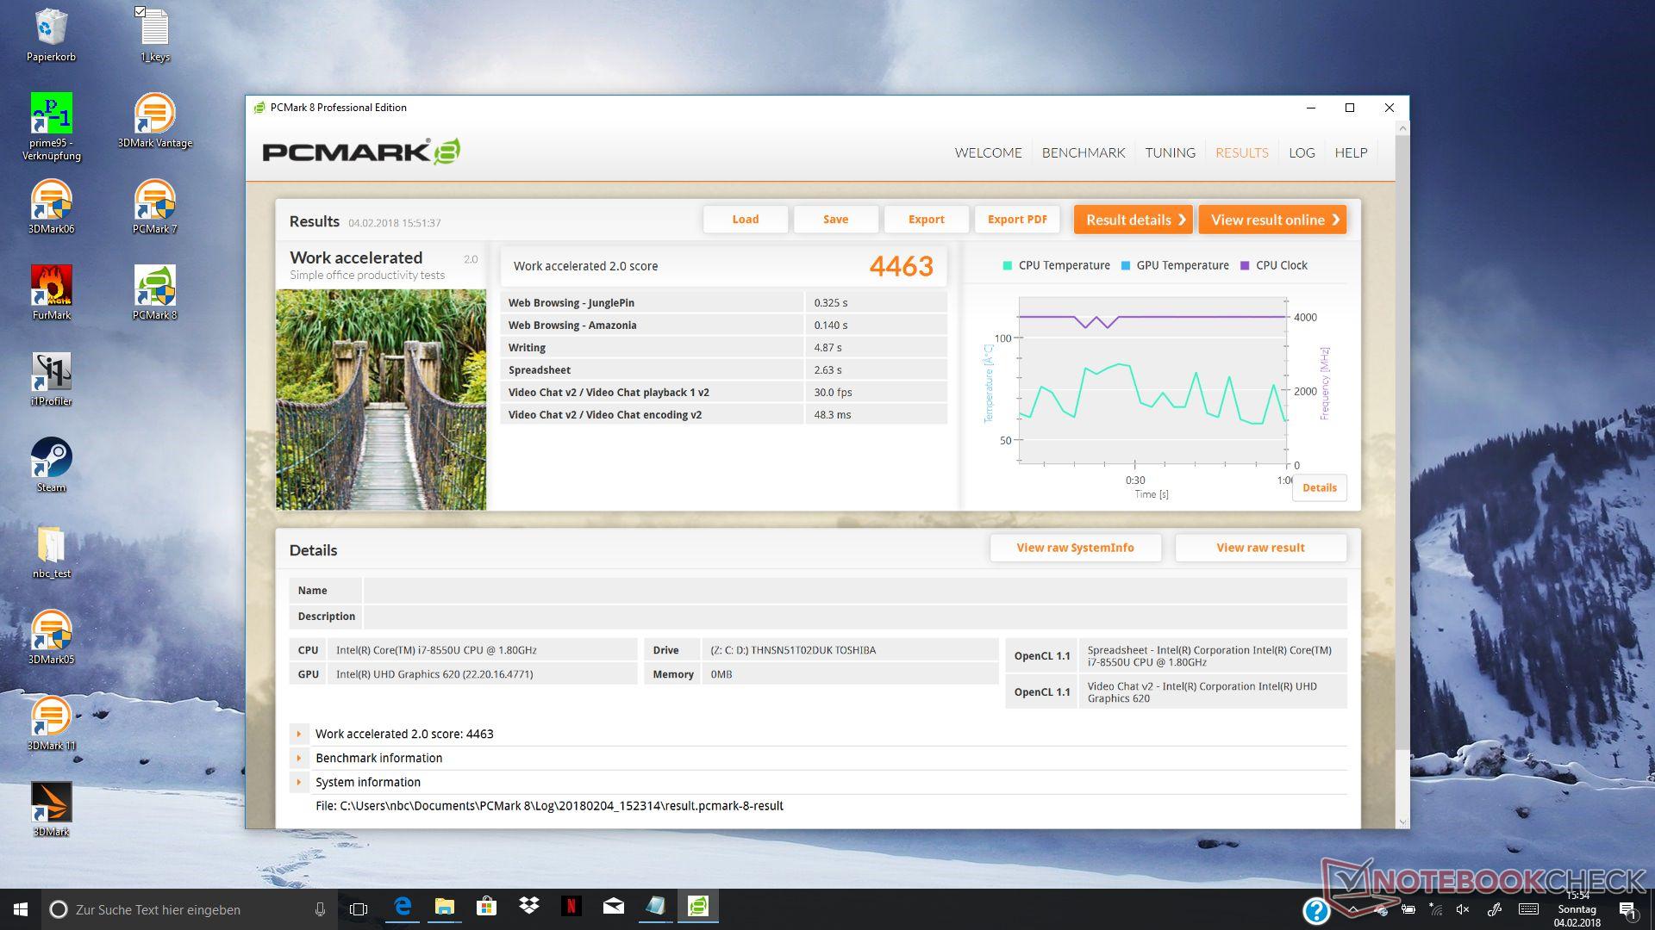The width and height of the screenshot is (1655, 930).
Task: Open Dropbox from the taskbar
Action: click(528, 907)
